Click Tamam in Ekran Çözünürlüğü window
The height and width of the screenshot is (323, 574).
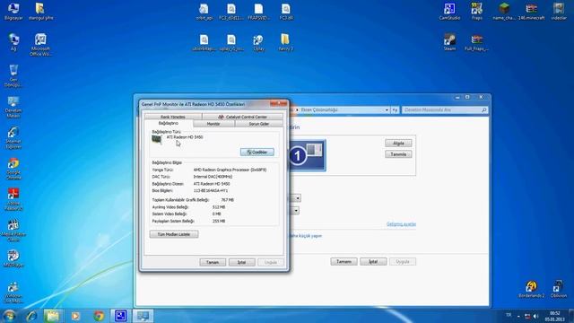344,261
